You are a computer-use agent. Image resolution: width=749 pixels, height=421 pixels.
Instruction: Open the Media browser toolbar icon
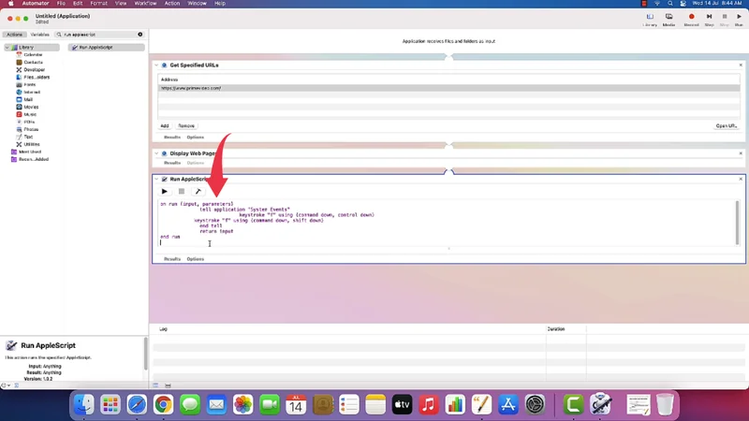tap(668, 18)
